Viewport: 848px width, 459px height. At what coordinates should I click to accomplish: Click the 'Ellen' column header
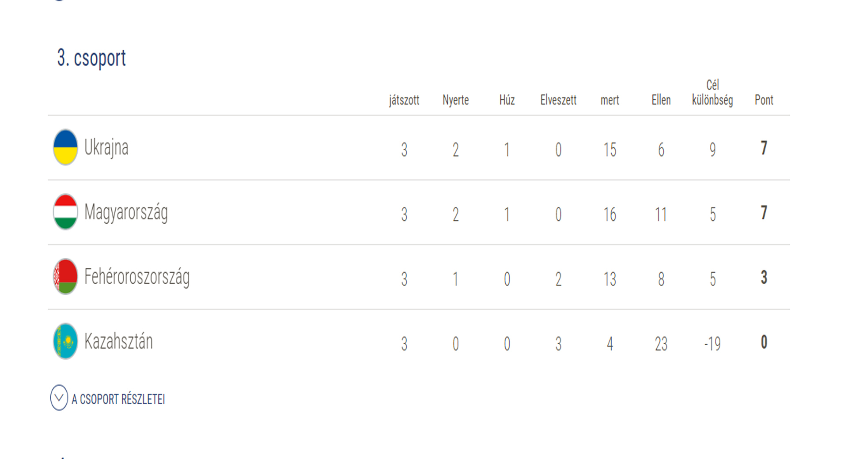[x=661, y=100]
